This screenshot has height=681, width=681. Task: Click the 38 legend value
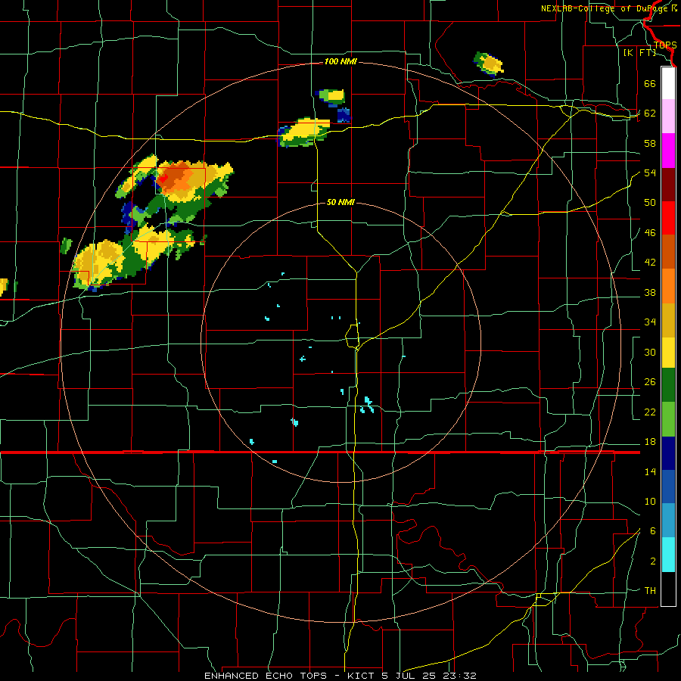coord(650,292)
